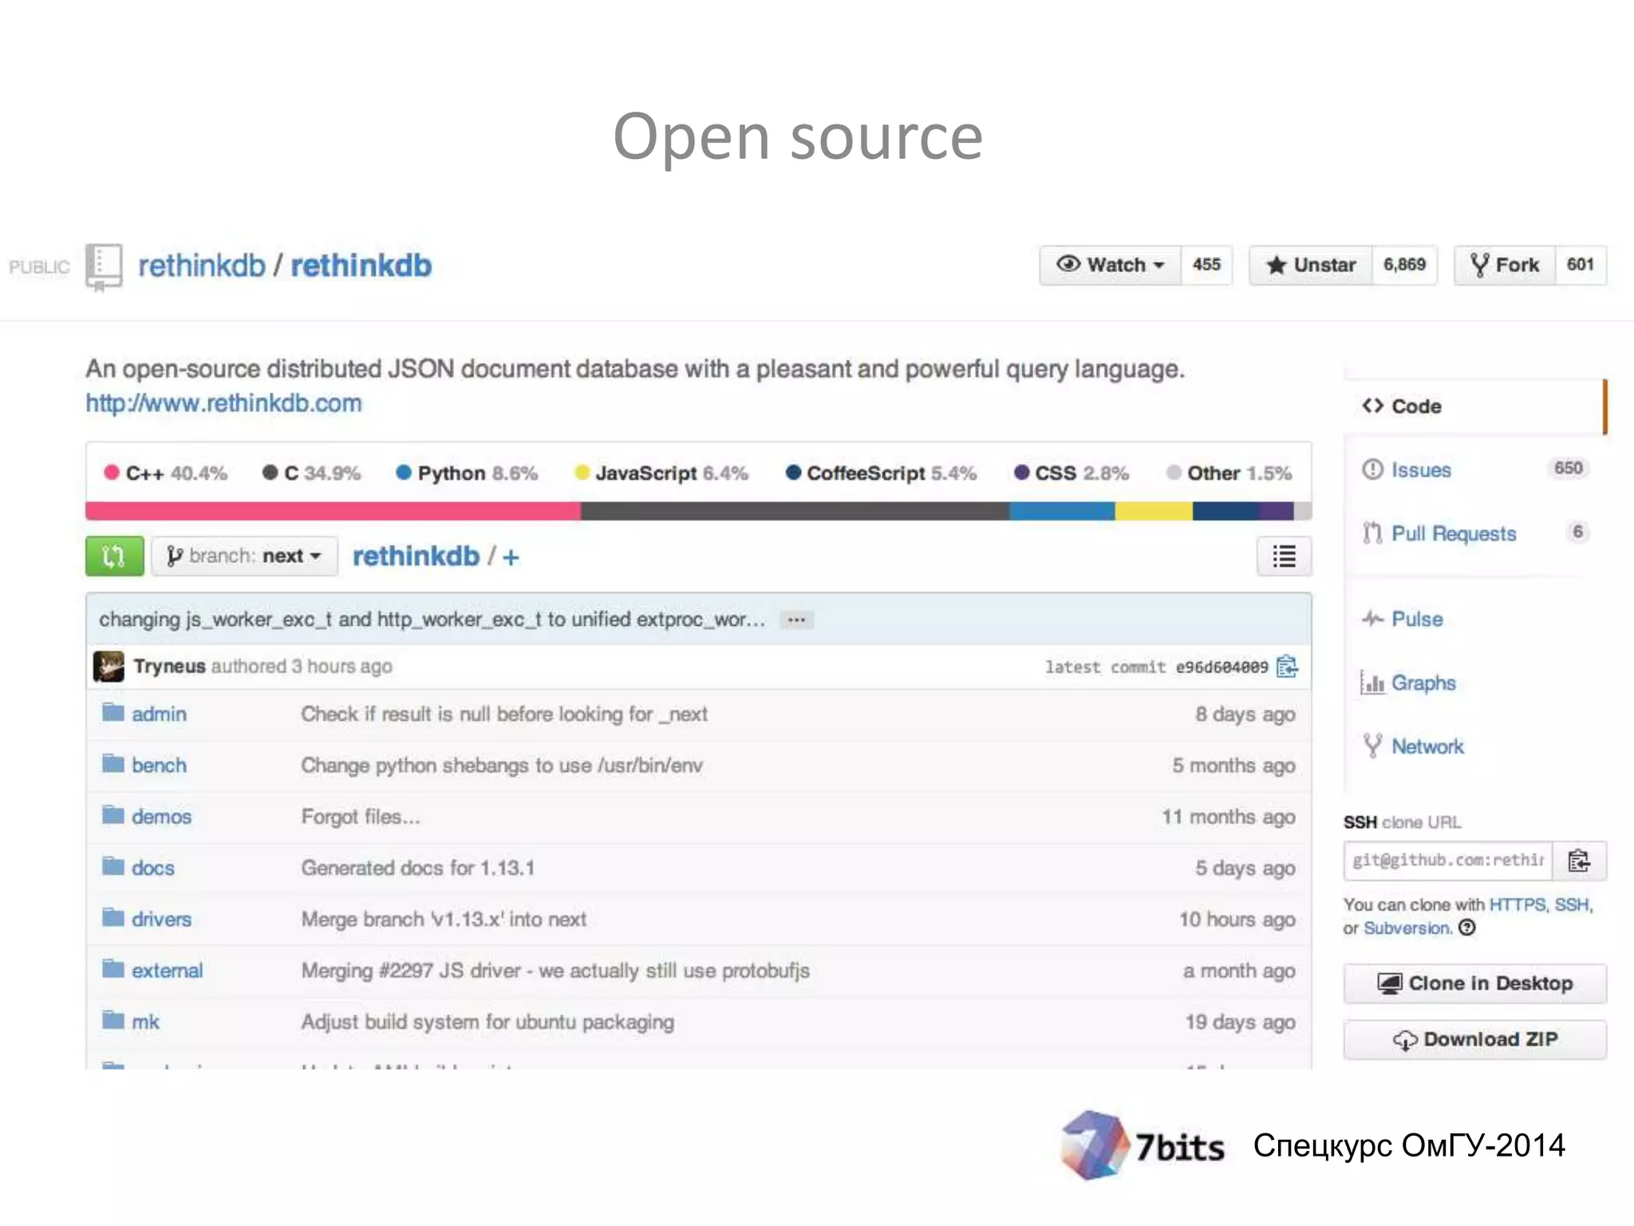Select the JavaScript 6.4% language entry
Viewport: 1634px width, 1226px height.
tap(661, 473)
